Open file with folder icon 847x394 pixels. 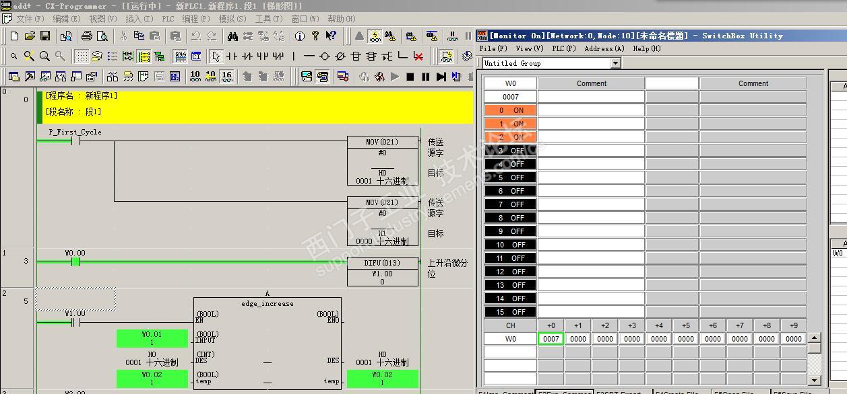30,36
